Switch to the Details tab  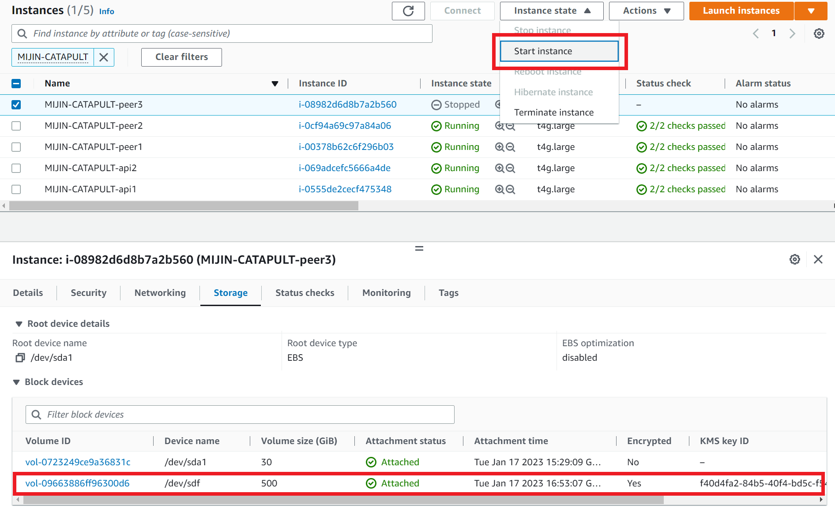pos(28,293)
